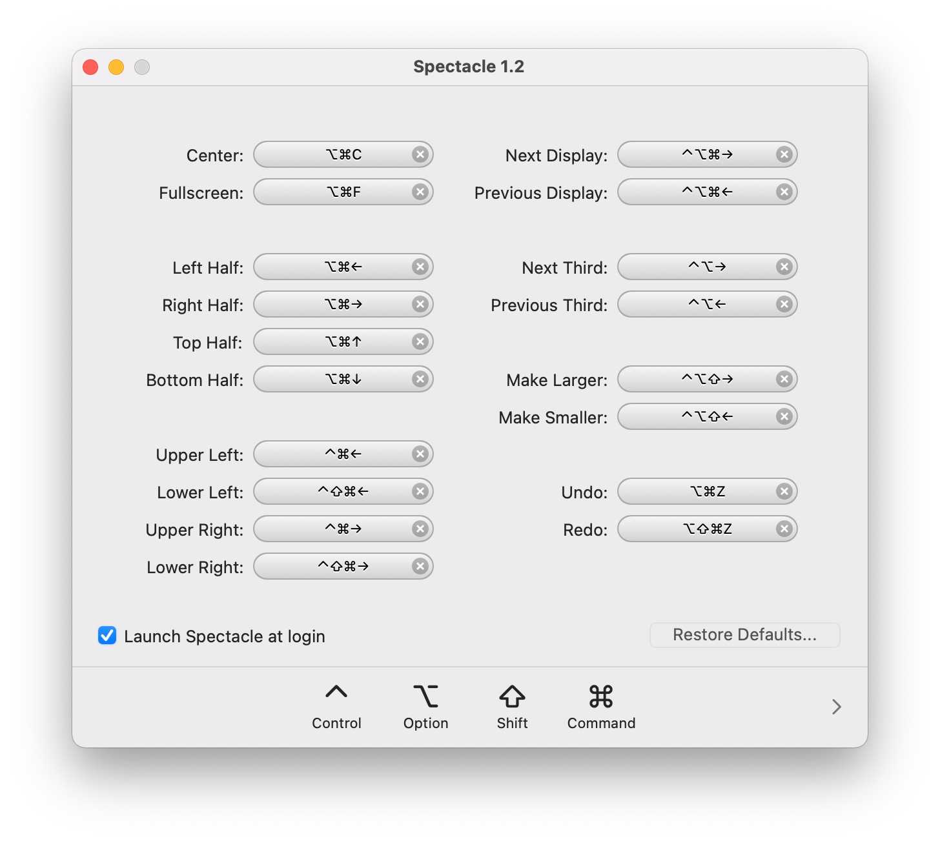
Task: Clear the Previous Third shortcut
Action: pos(784,304)
